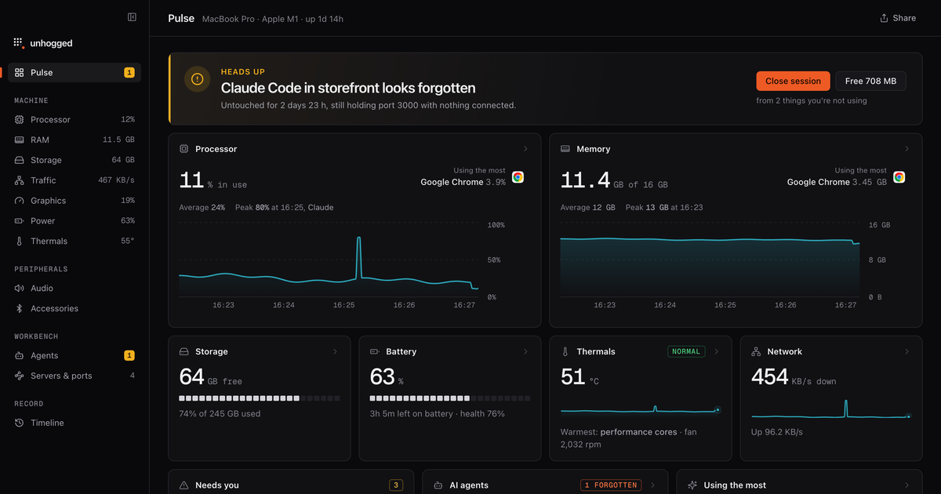This screenshot has width=941, height=494.
Task: Click the Thermals thermometer icon in sidebar
Action: coord(20,242)
